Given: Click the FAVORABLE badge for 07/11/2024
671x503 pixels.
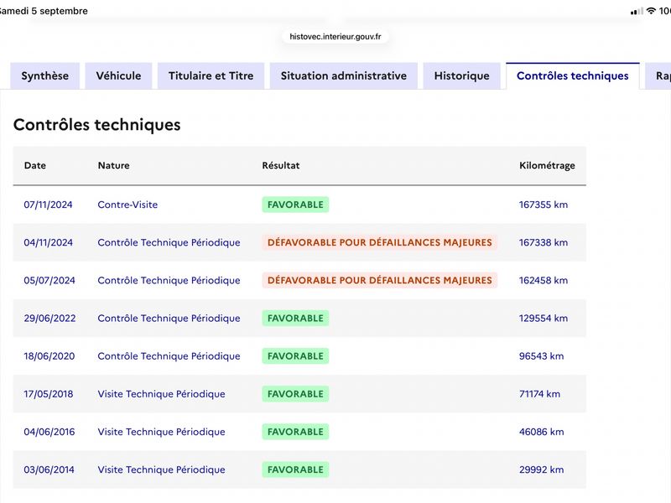Looking at the screenshot, I should [295, 205].
